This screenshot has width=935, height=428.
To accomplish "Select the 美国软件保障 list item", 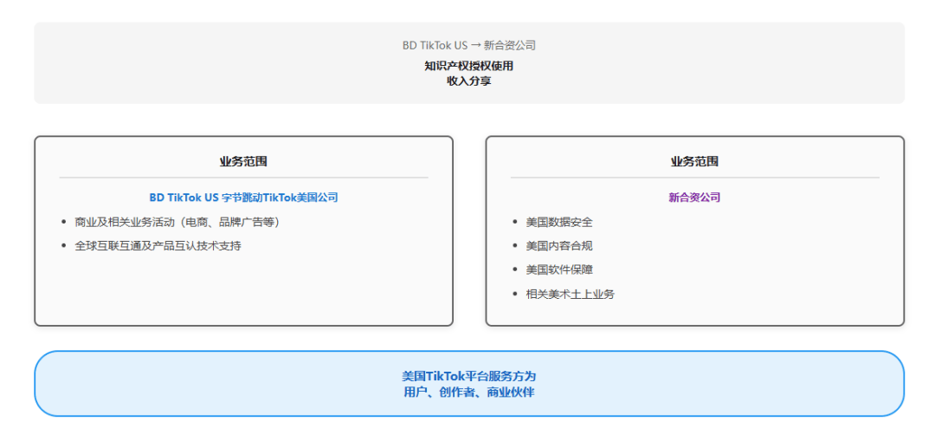I will (558, 270).
